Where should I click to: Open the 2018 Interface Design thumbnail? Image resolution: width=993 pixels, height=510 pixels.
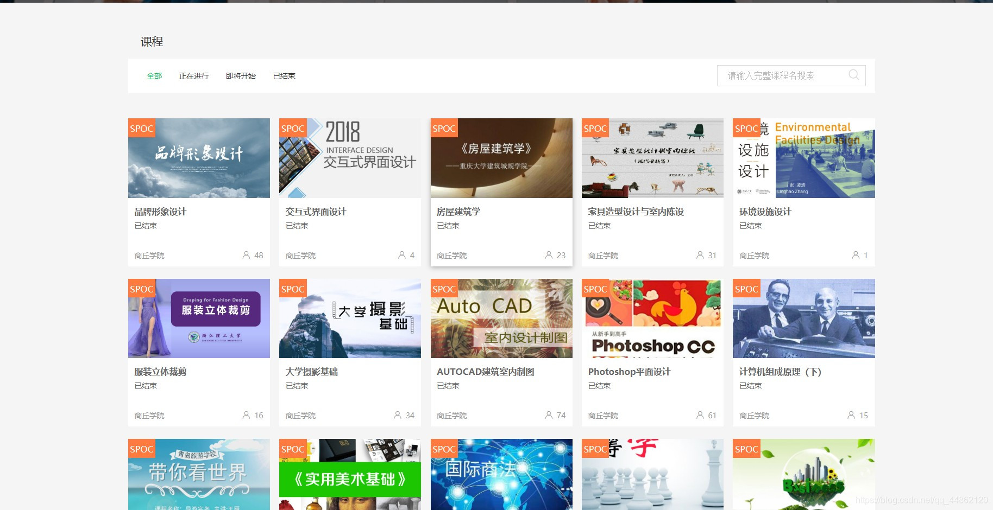[350, 158]
